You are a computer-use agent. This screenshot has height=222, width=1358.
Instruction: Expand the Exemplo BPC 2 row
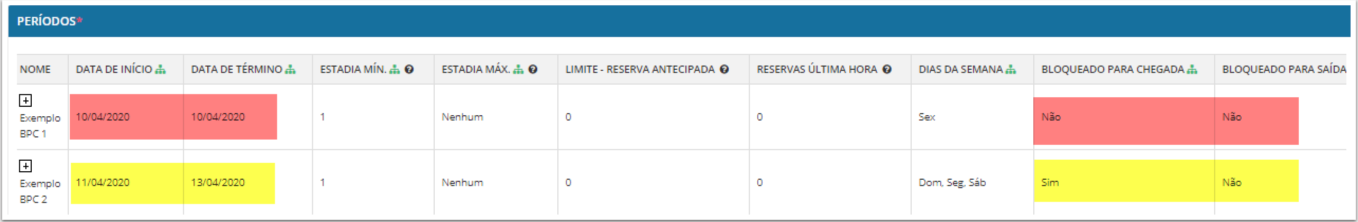click(x=25, y=166)
